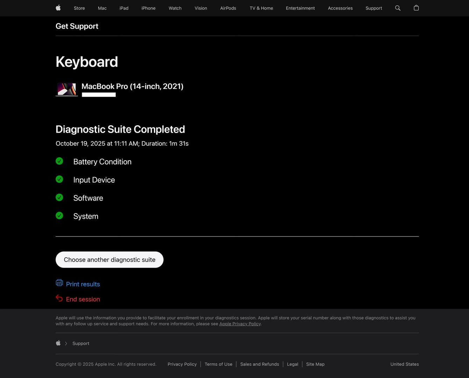
Task: Click Terms of Use in the footer
Action: (x=218, y=364)
